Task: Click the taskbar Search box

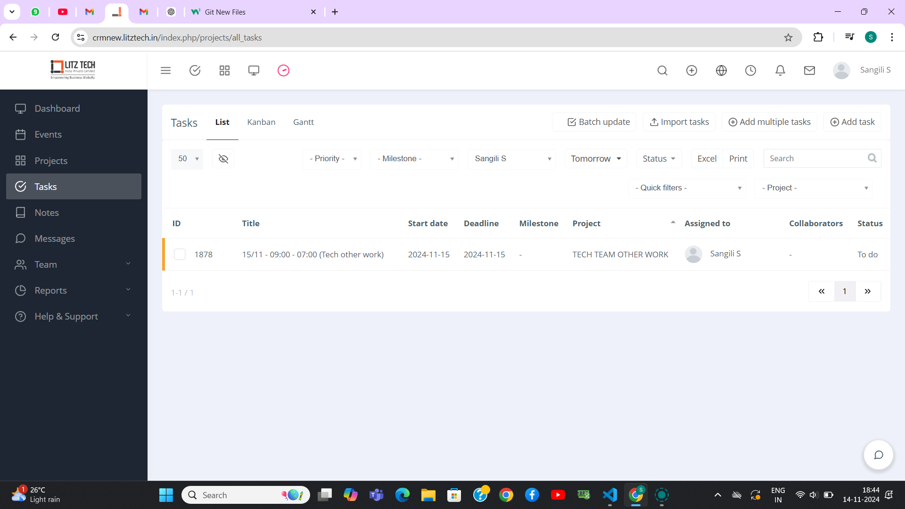Action: [246, 495]
